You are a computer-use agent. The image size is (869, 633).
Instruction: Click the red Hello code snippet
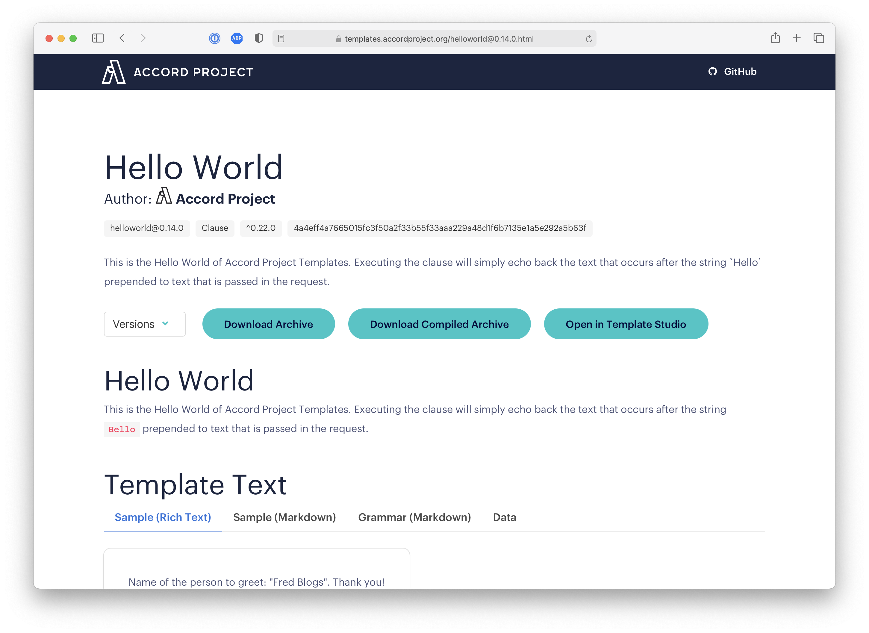(x=122, y=429)
